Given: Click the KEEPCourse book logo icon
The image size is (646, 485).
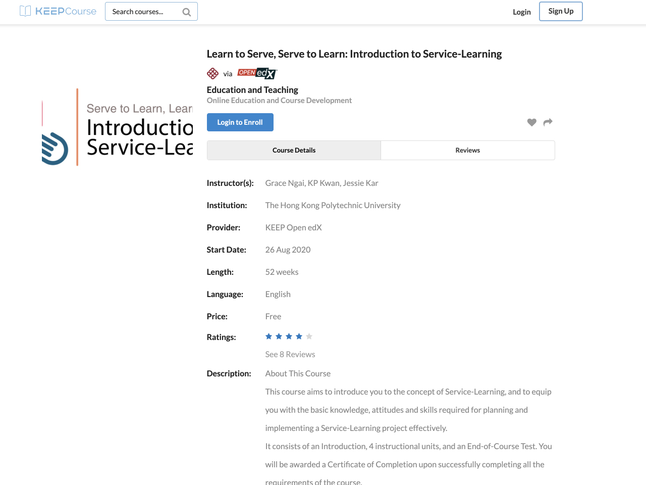Looking at the screenshot, I should [25, 11].
